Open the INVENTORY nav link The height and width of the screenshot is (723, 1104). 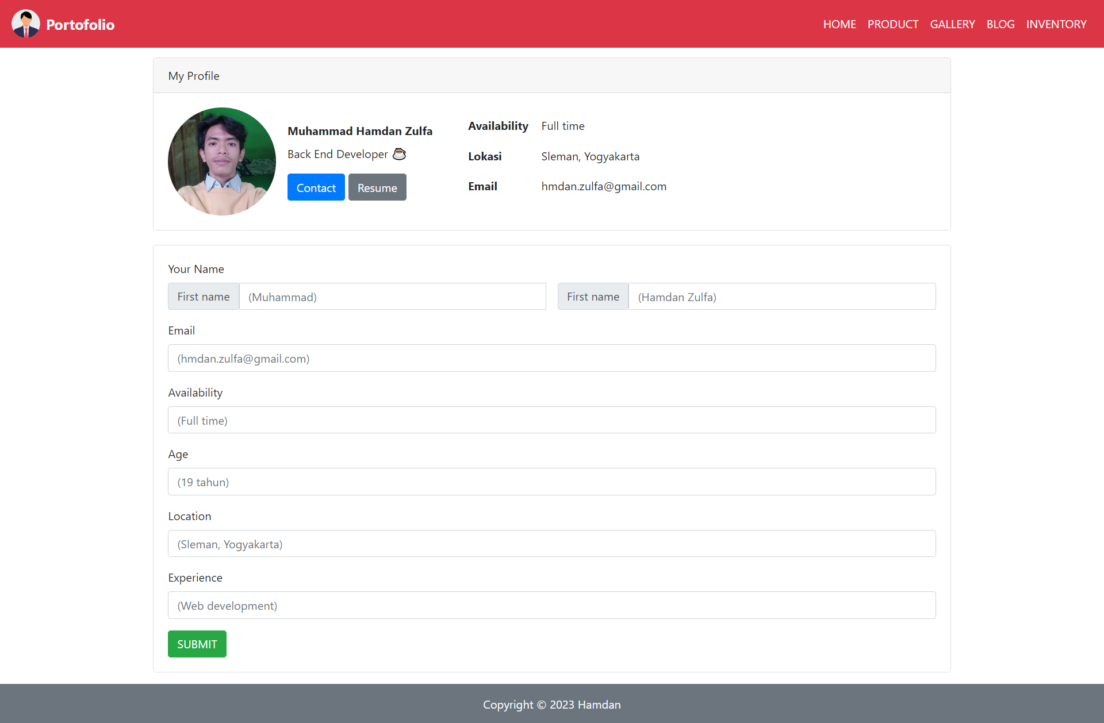(x=1056, y=24)
